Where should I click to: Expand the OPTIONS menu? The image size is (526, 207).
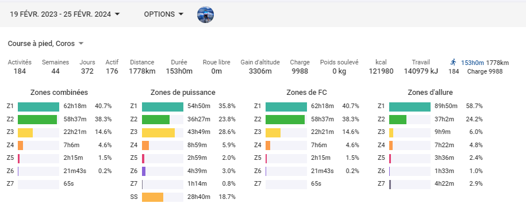164,14
